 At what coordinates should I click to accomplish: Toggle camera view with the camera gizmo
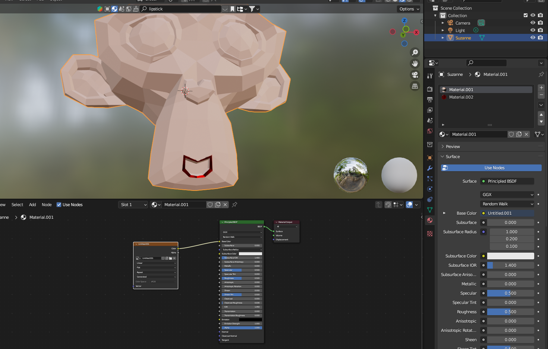point(415,75)
